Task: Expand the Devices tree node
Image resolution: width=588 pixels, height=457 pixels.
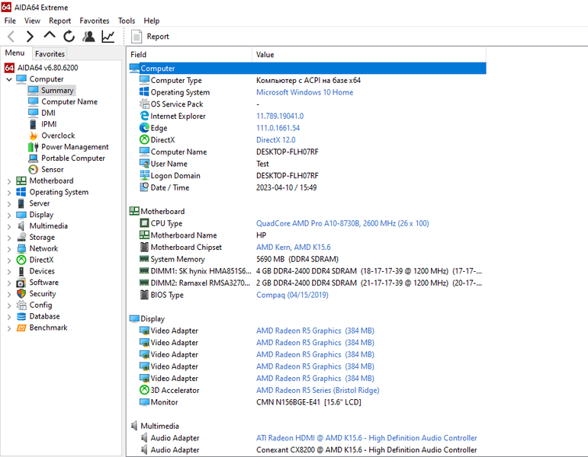Action: tap(9, 272)
